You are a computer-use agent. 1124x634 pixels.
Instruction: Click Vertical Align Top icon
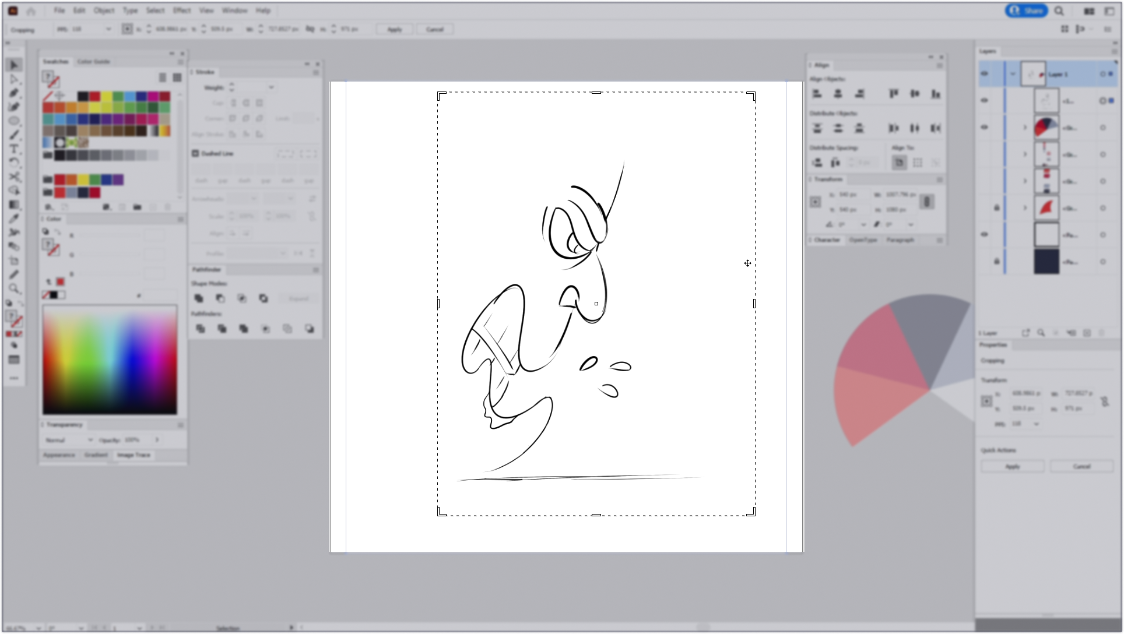click(x=894, y=94)
